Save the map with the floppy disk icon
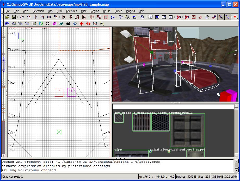 [x=14, y=17]
